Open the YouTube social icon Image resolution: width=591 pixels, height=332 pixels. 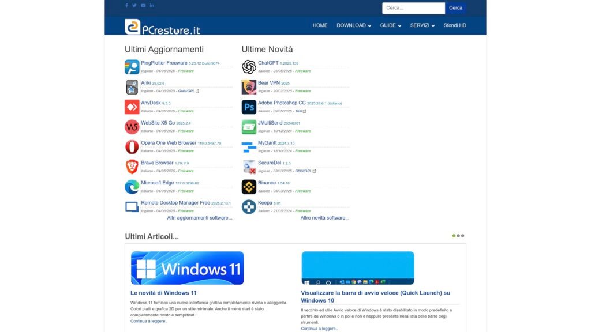click(143, 6)
